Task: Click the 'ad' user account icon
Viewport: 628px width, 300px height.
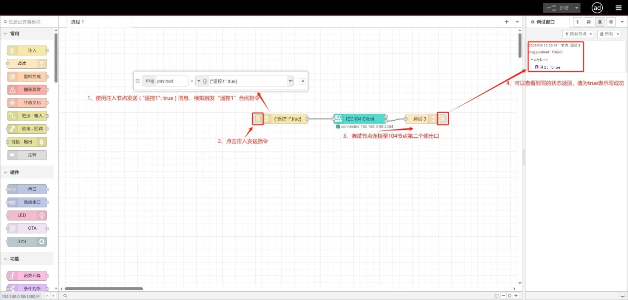Action: point(597,8)
